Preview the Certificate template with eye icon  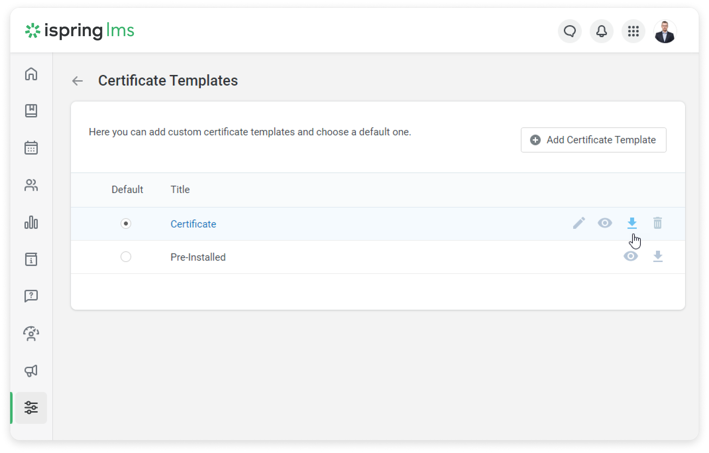tap(605, 223)
